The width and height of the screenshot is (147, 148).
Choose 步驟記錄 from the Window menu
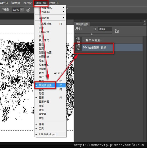pos(50,57)
